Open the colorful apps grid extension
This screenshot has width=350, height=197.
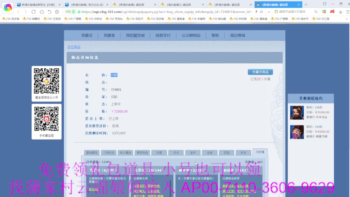[324, 12]
